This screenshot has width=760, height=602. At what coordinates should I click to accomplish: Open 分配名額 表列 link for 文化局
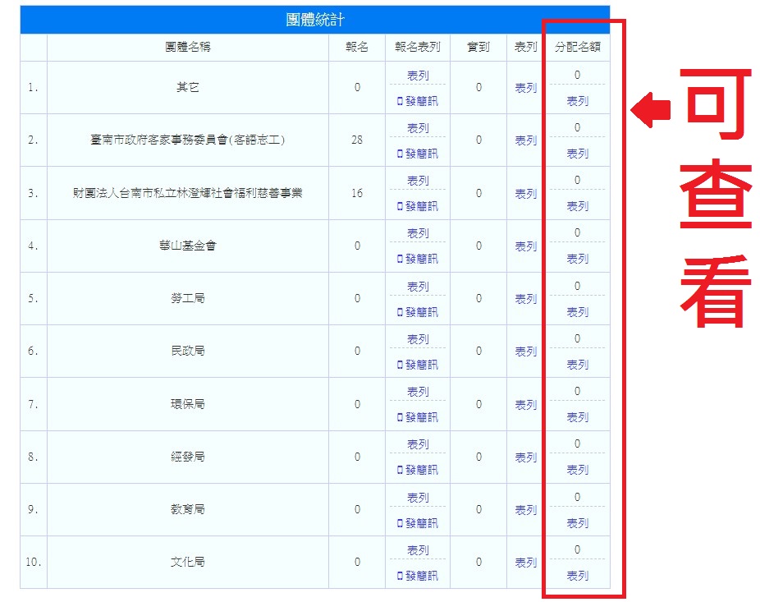577,576
